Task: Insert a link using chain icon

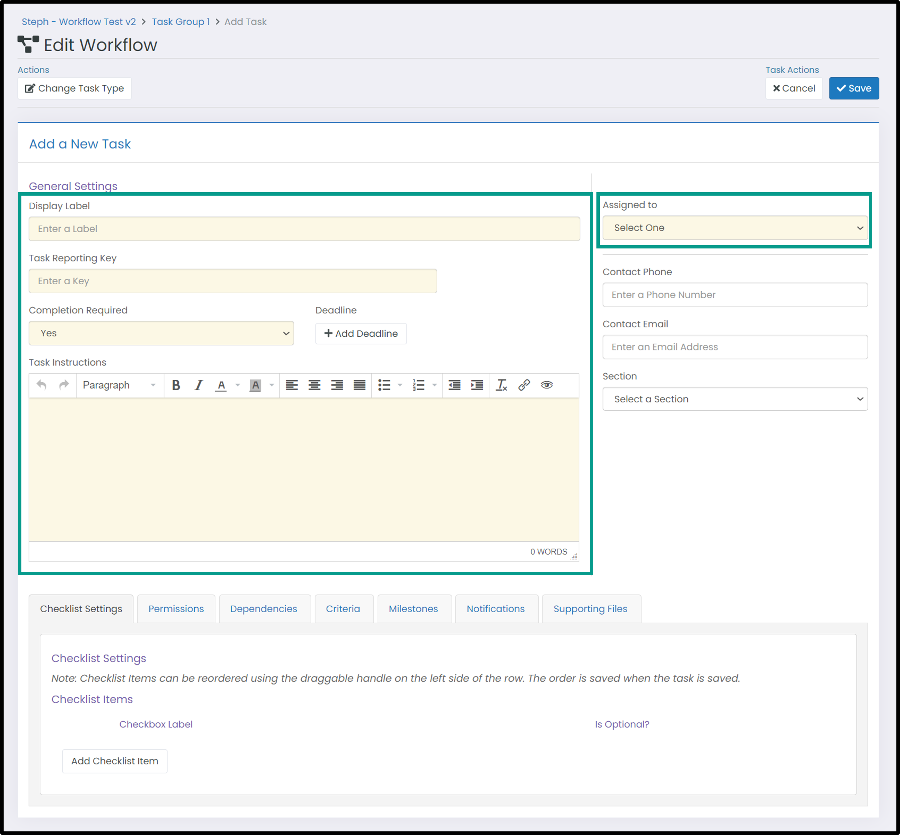Action: (524, 385)
